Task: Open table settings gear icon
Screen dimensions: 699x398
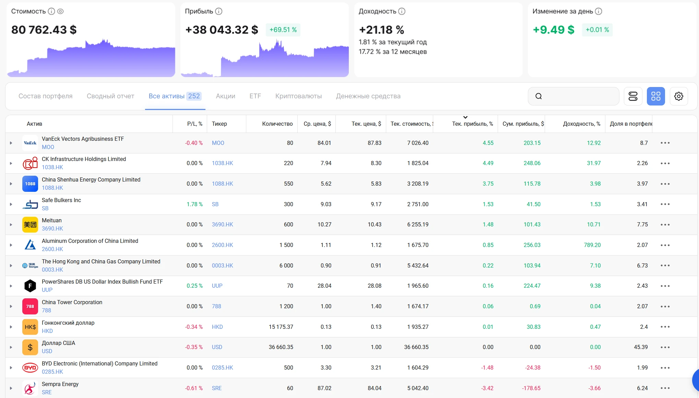Action: coord(679,96)
